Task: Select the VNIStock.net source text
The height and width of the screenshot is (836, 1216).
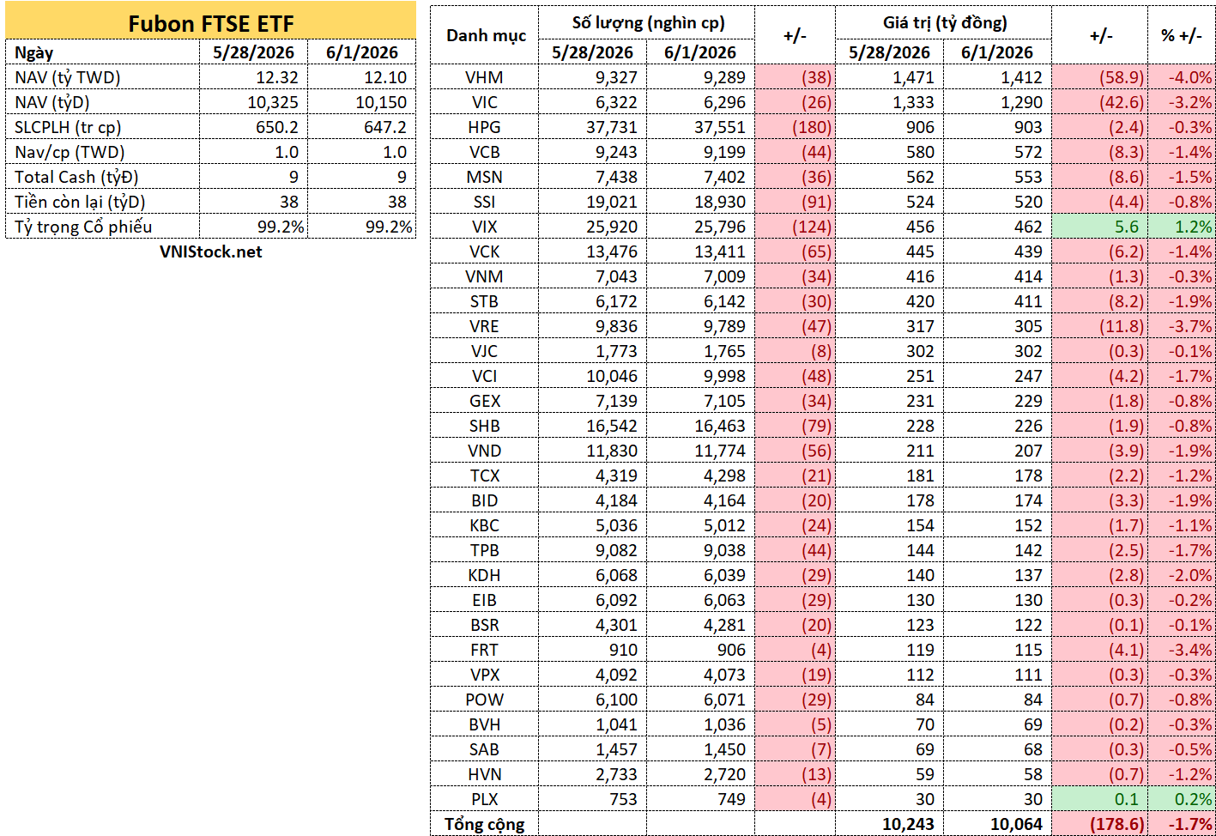Action: click(210, 252)
